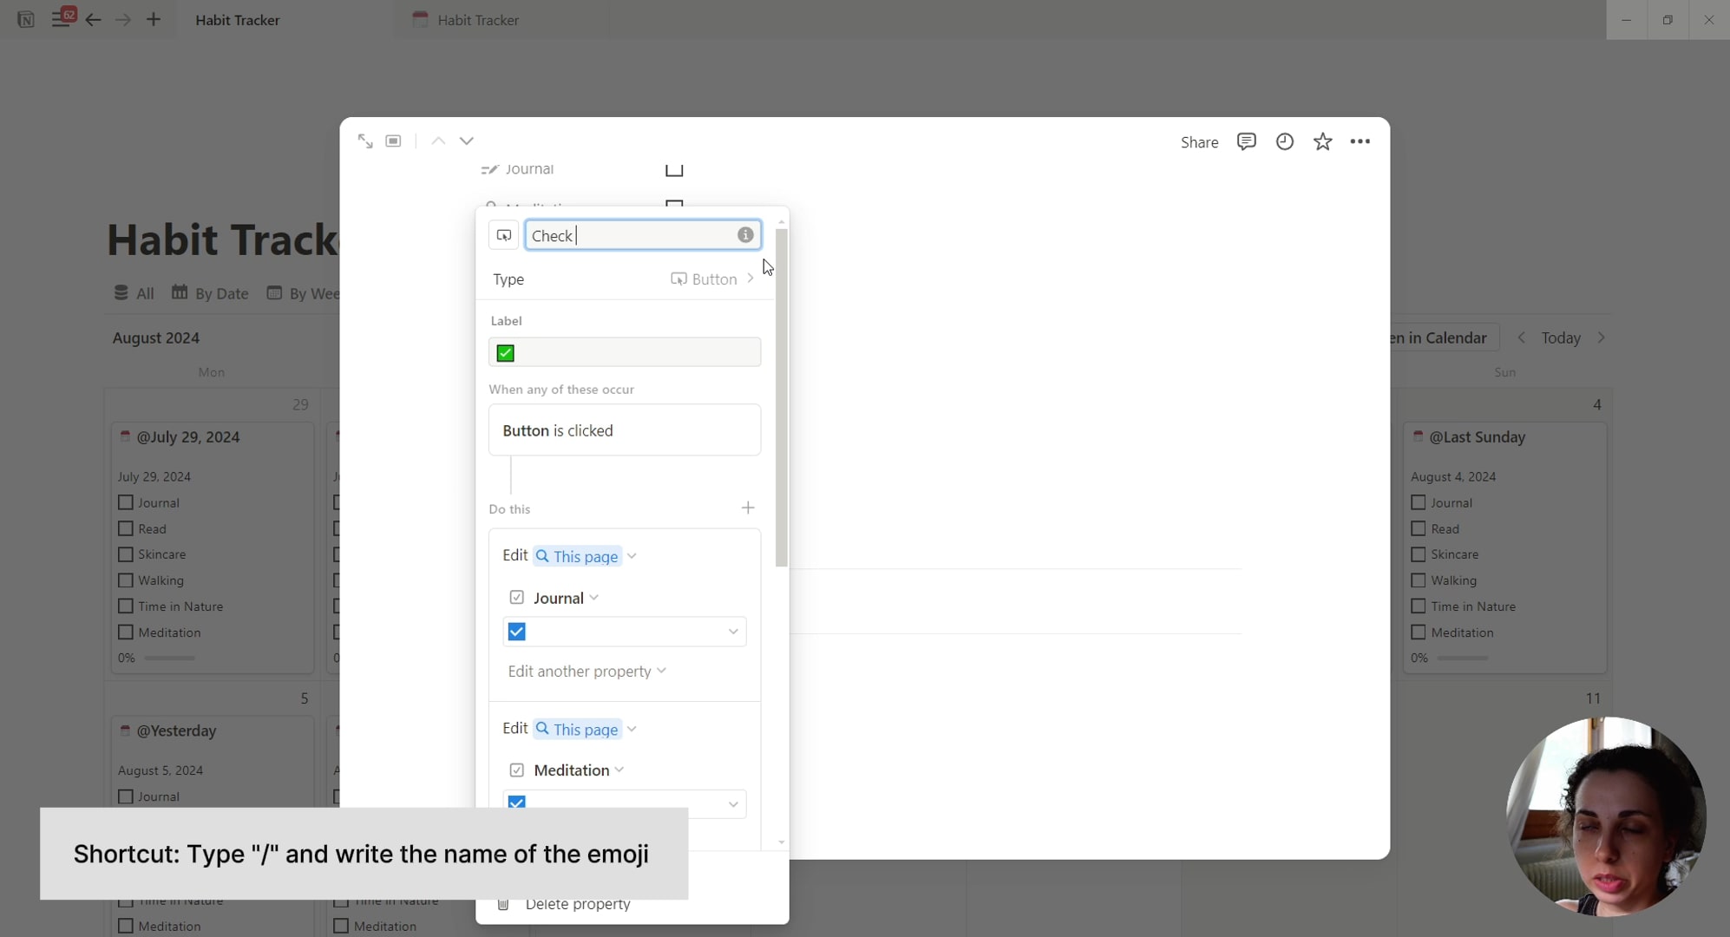Open the Button type dropdown
Image resolution: width=1730 pixels, height=937 pixels.
711,278
